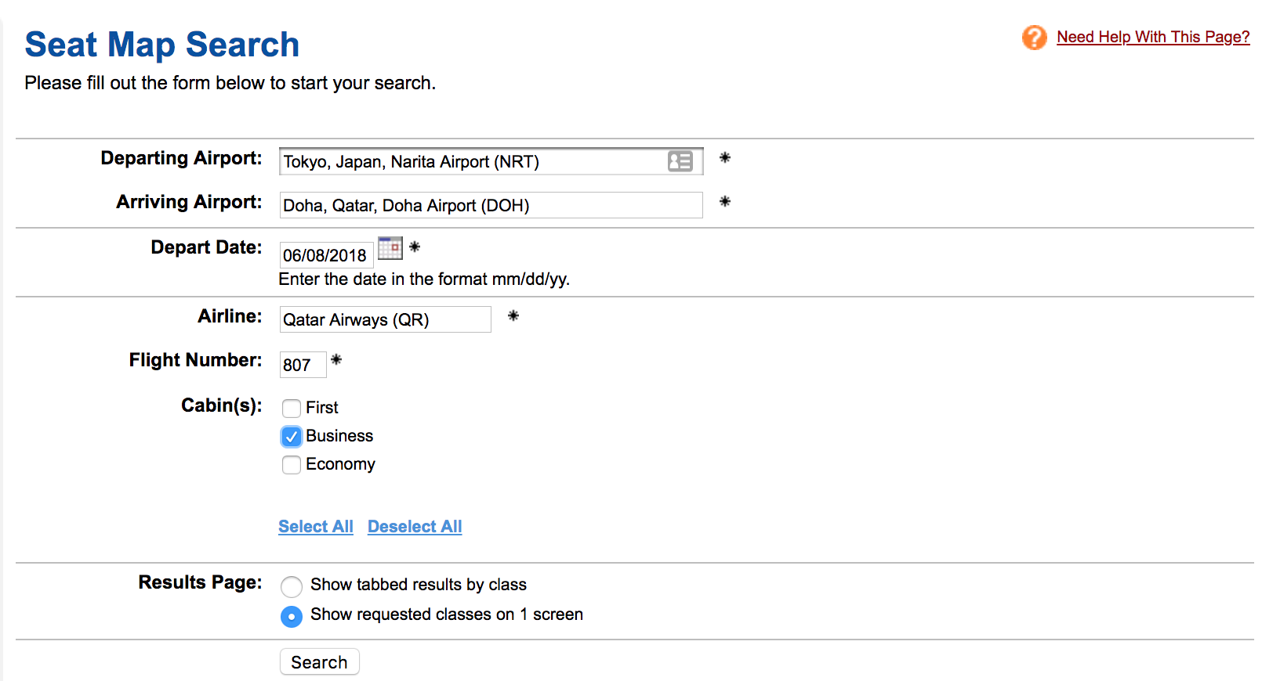Choose Show requested classes on 1 screen

click(292, 616)
